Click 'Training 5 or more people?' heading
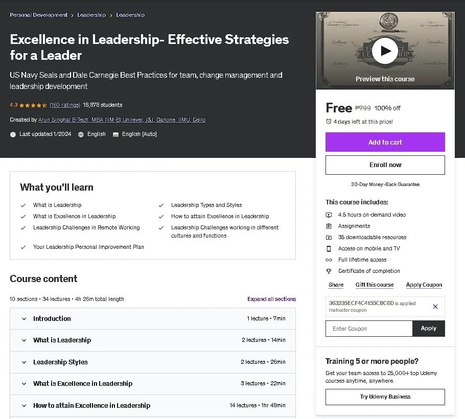The width and height of the screenshot is (465, 419). coord(372,361)
